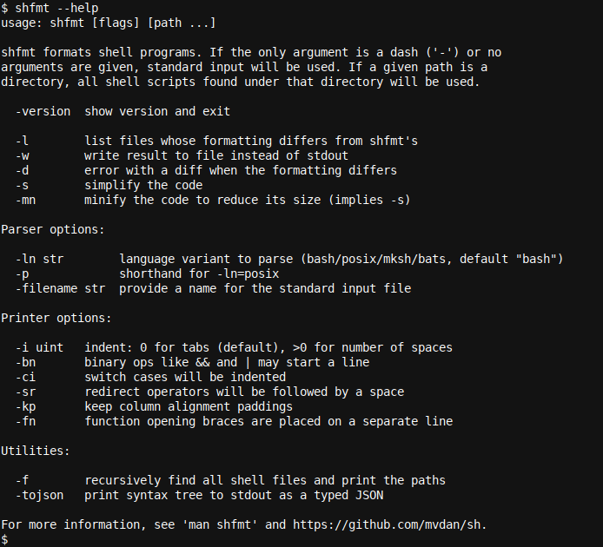Screen dimensions: 603x547
Task: Click the '-w' write result flag
Action: [22, 155]
